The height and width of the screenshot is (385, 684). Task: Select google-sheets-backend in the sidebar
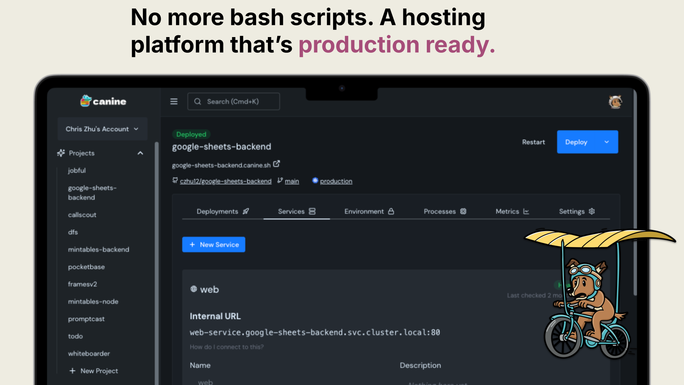pyautogui.click(x=92, y=192)
